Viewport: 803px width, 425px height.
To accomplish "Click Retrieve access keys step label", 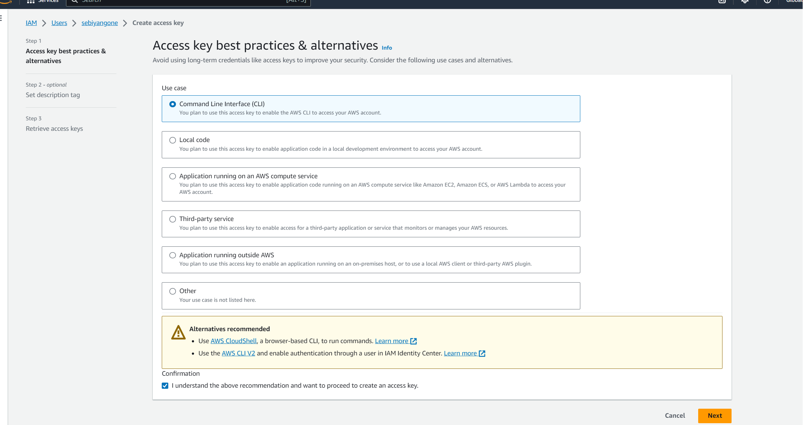I will [54, 129].
